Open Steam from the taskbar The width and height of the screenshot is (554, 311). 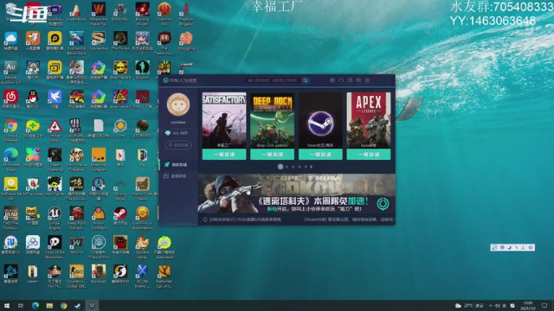click(x=77, y=305)
